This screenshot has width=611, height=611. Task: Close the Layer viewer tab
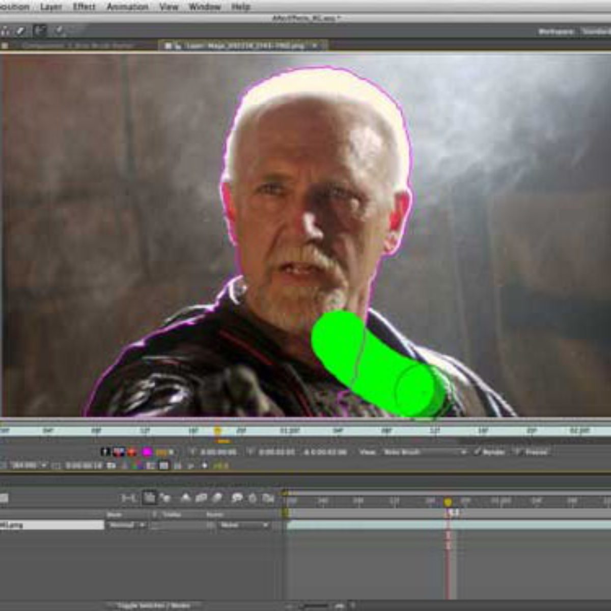pyautogui.click(x=315, y=45)
